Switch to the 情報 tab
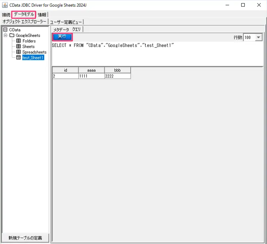The height and width of the screenshot is (244, 267). click(x=42, y=15)
